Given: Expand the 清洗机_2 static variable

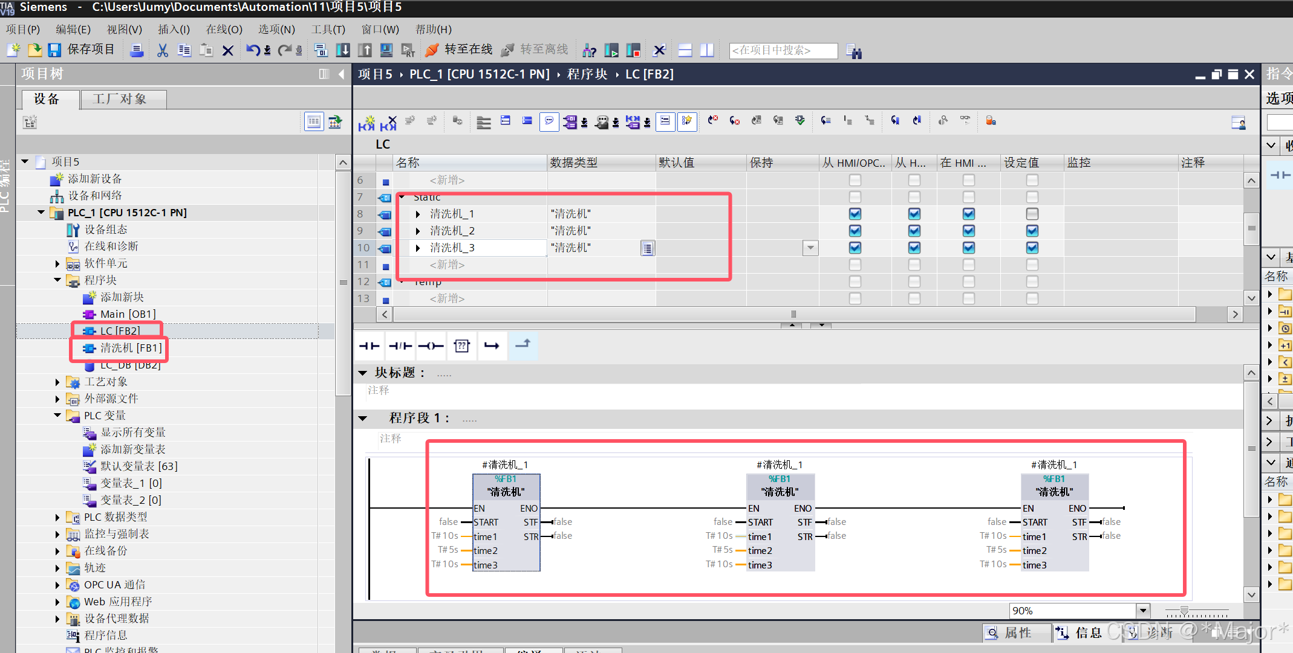Looking at the screenshot, I should point(418,231).
